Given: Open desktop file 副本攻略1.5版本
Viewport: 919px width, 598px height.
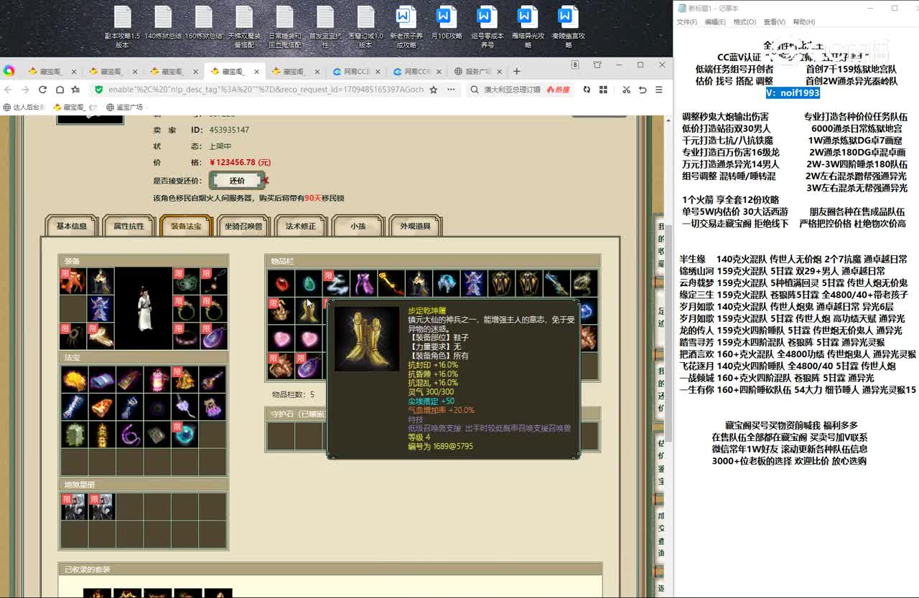Looking at the screenshot, I should point(122,27).
